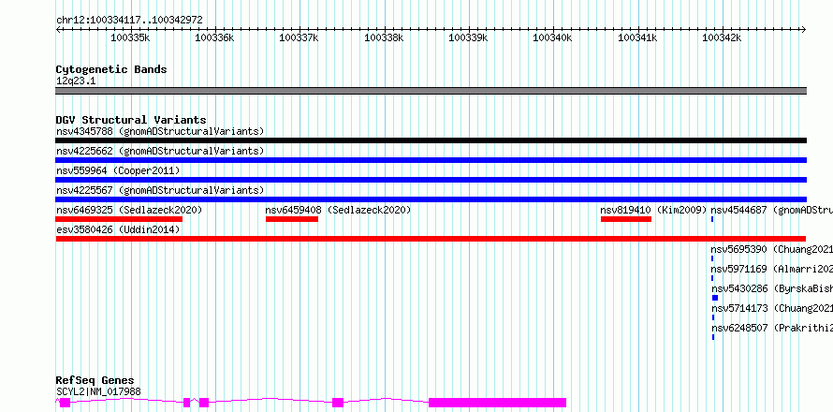Open the nsv6248507 Prakrithi label
The image size is (833, 412).
coord(772,328)
